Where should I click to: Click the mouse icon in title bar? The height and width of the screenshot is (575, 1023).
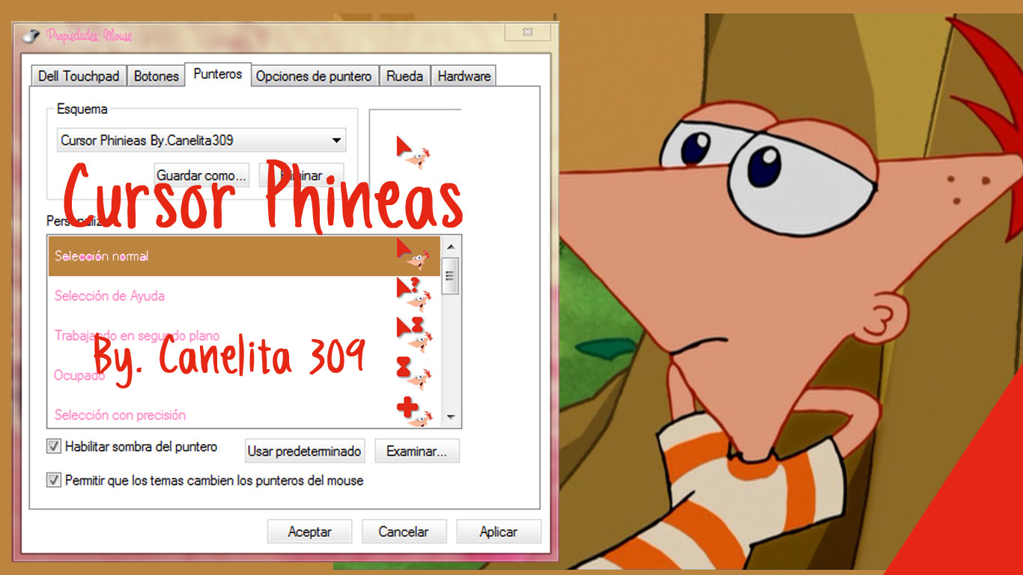tap(30, 34)
